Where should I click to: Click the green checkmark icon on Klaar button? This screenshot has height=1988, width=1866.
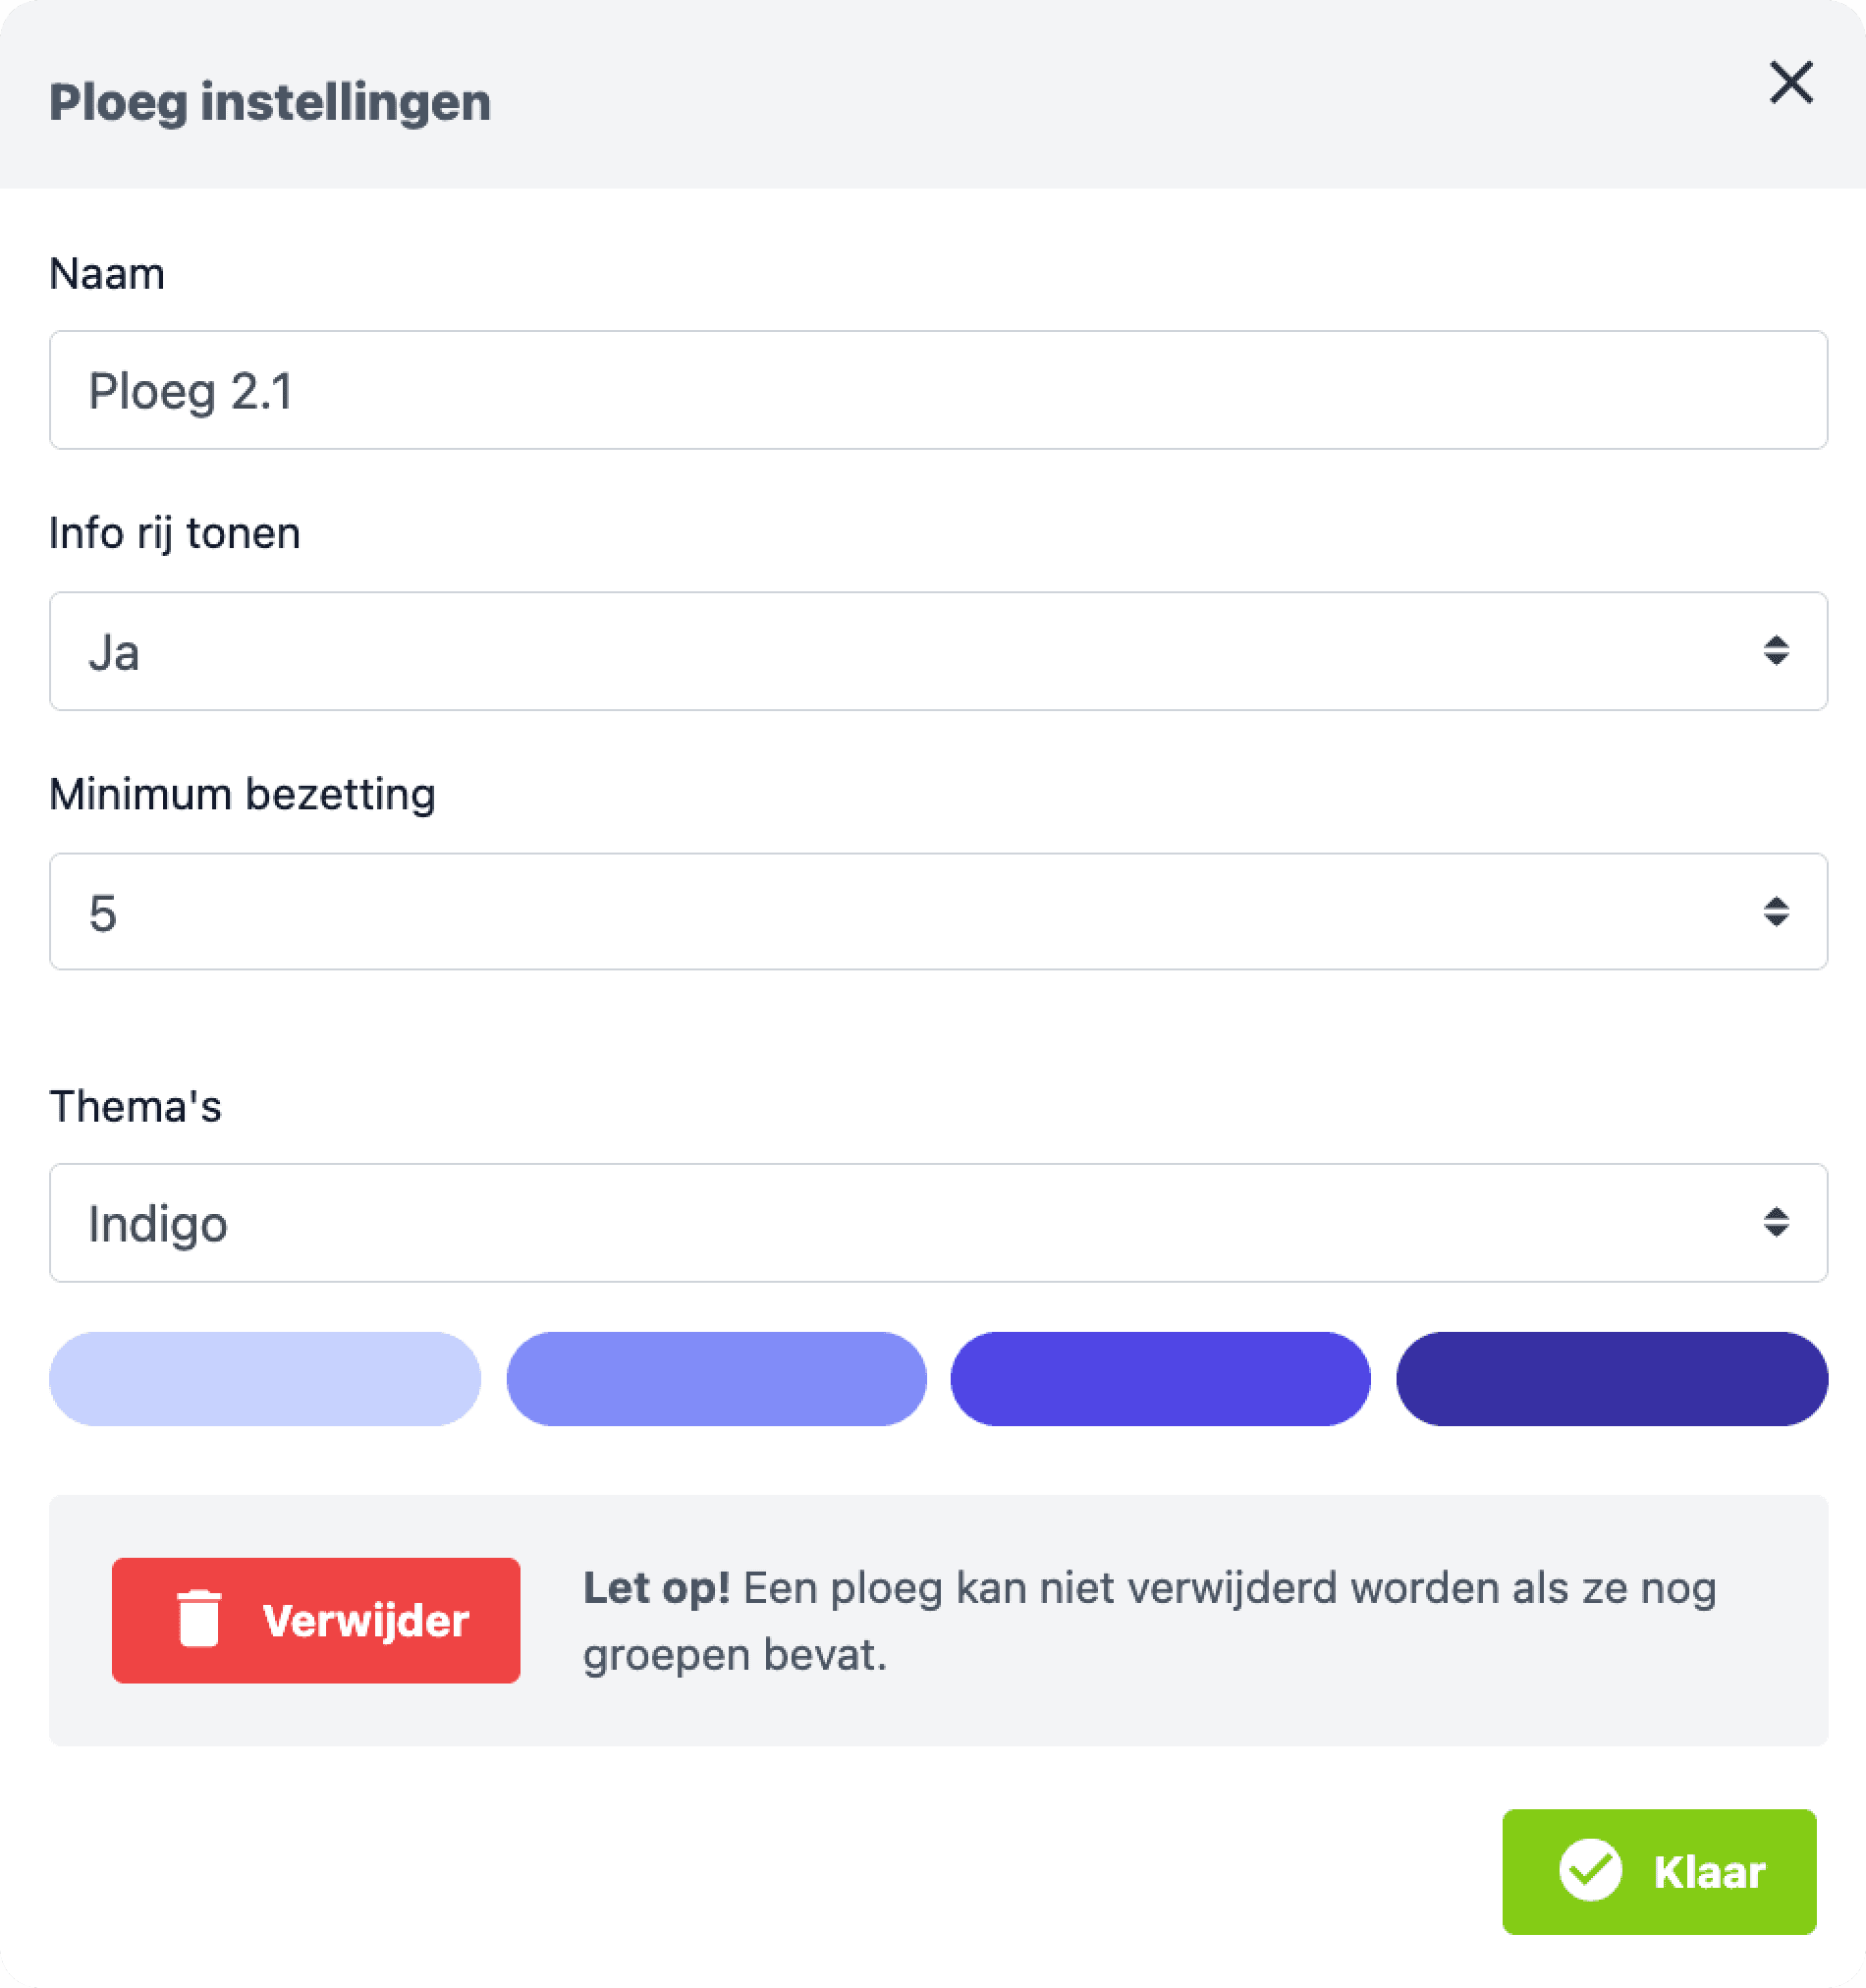[1594, 1872]
